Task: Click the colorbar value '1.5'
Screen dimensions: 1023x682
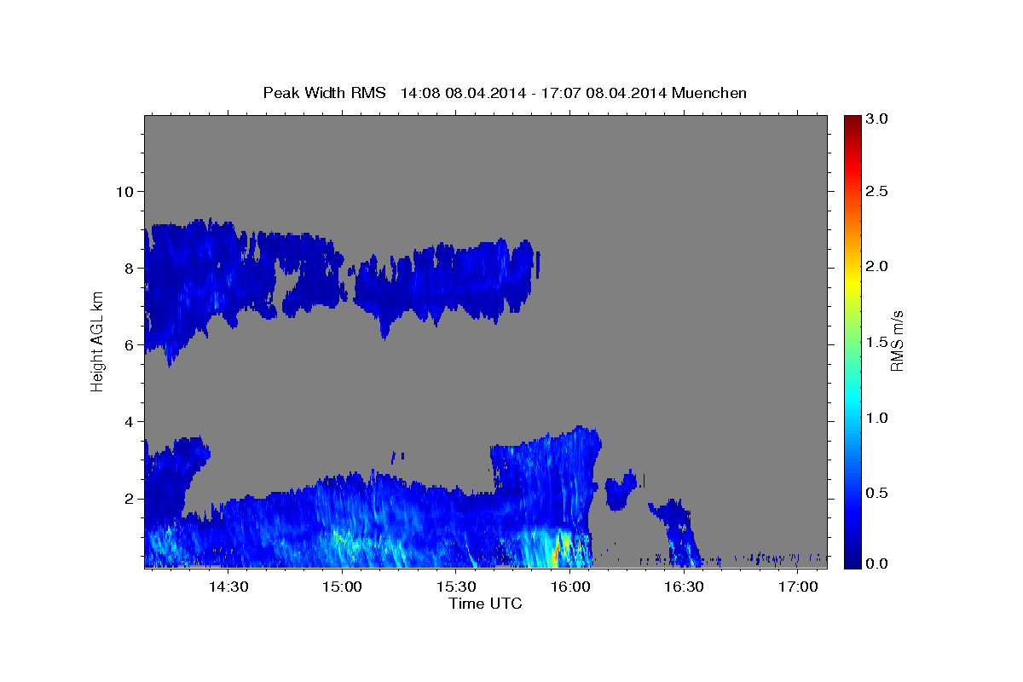Action: tap(877, 342)
